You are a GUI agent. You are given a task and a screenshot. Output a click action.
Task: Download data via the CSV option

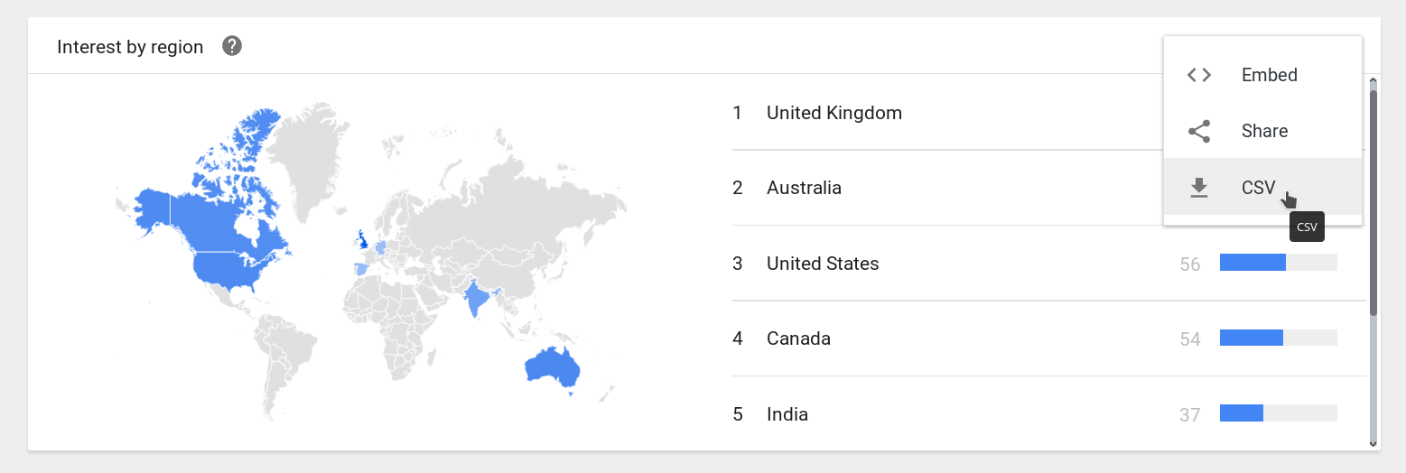[x=1262, y=187]
